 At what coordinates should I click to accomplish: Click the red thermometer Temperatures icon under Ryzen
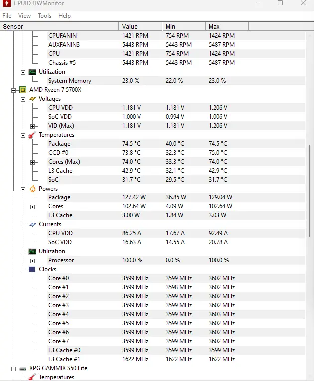click(32, 135)
